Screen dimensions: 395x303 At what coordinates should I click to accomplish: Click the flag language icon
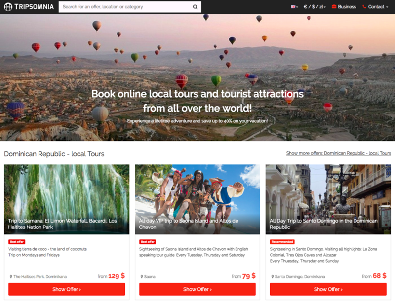click(x=293, y=7)
